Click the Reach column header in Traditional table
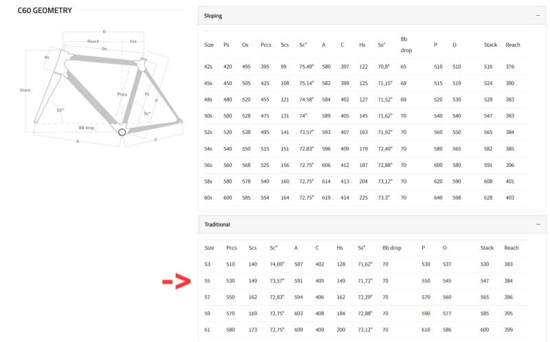Image resolution: width=550 pixels, height=342 pixels. 511,248
